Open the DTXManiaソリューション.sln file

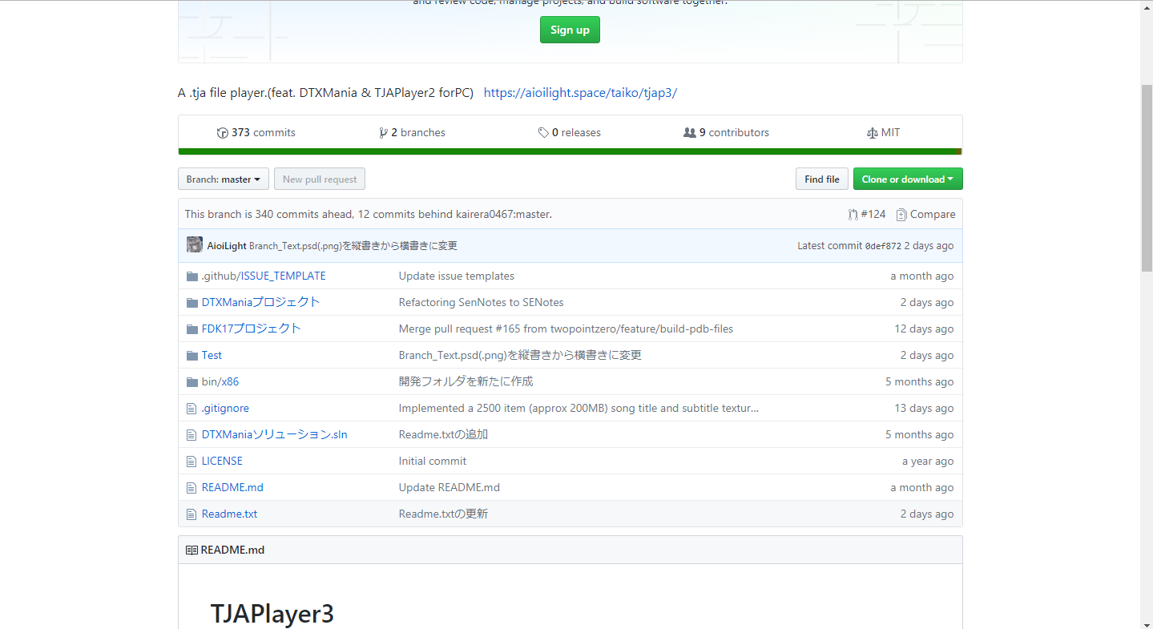coord(274,434)
